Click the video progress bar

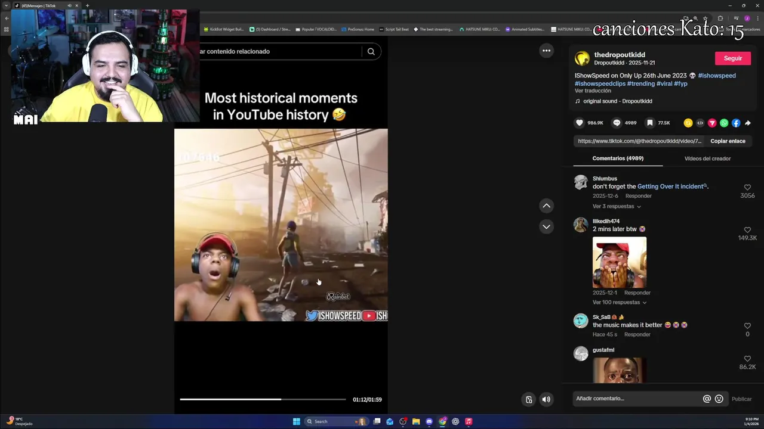(x=263, y=399)
